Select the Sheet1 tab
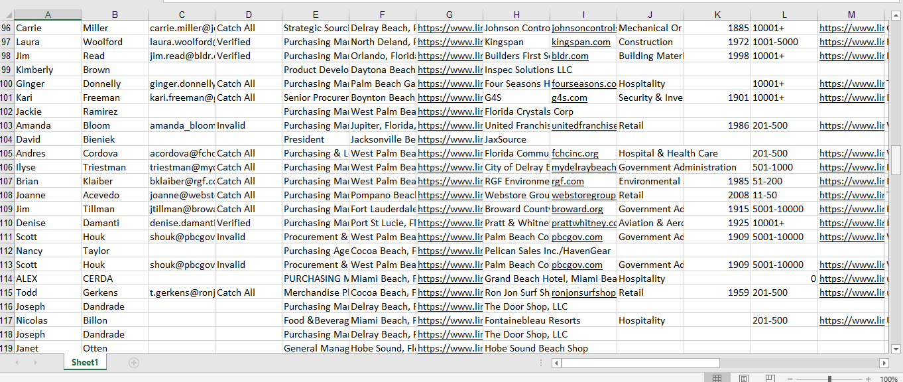 pos(84,363)
